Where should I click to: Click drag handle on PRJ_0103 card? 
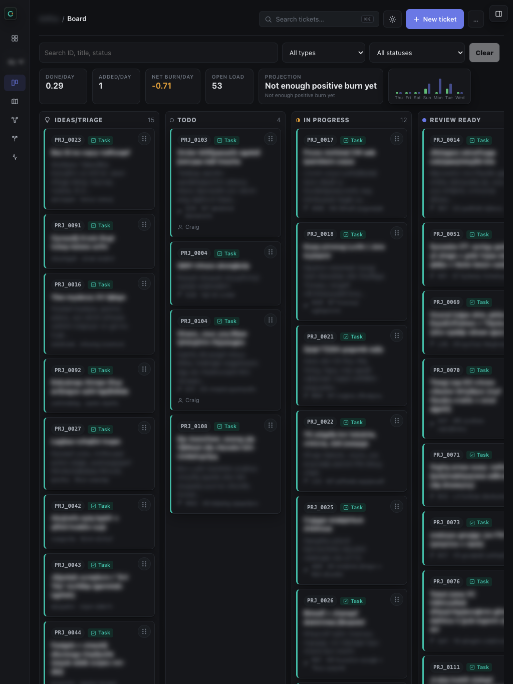click(x=271, y=139)
